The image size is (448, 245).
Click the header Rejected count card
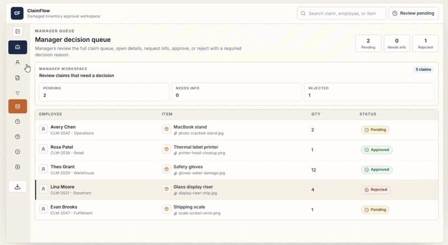coord(426,44)
